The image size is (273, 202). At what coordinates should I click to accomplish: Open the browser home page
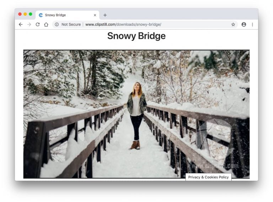pyautogui.click(x=46, y=25)
